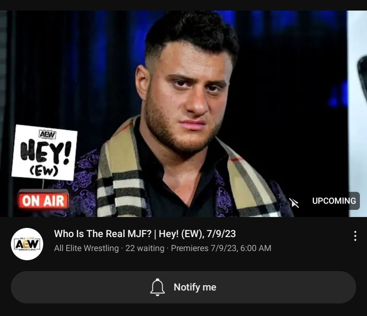Click the Premieres 7/9/23, 6:00 AM text

[x=221, y=248]
